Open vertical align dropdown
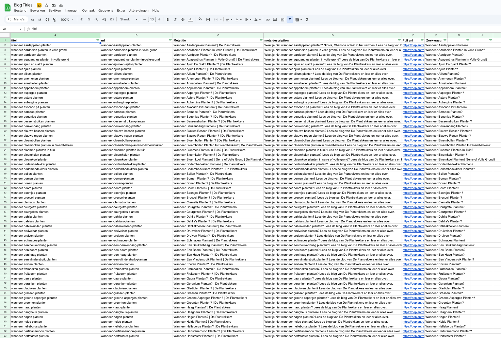Image resolution: width=501 pixels, height=338 pixels. [238, 20]
